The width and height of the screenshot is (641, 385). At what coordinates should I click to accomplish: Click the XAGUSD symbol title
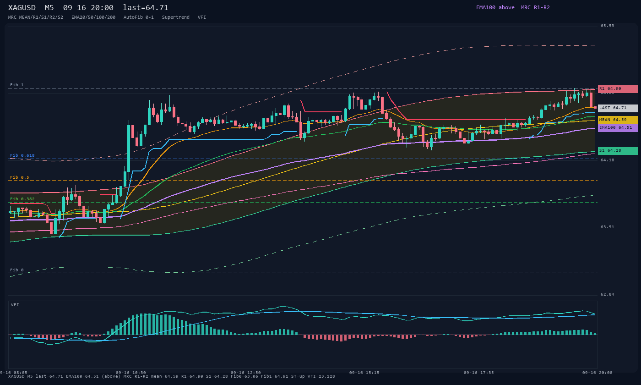[23, 8]
